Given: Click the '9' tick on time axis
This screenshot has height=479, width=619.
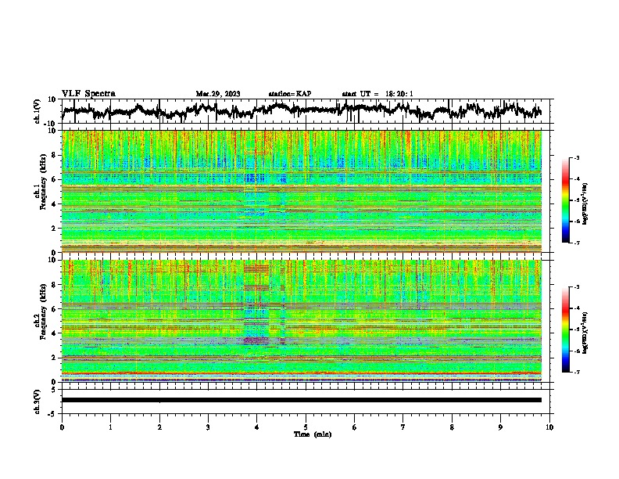Looking at the screenshot, I should click(x=500, y=427).
